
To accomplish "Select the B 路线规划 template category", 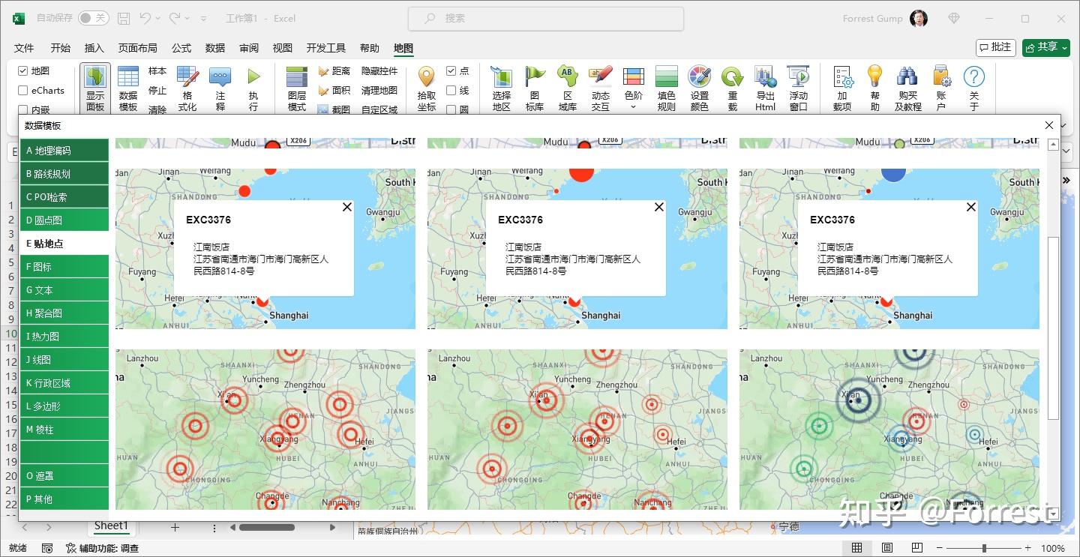I will point(64,173).
